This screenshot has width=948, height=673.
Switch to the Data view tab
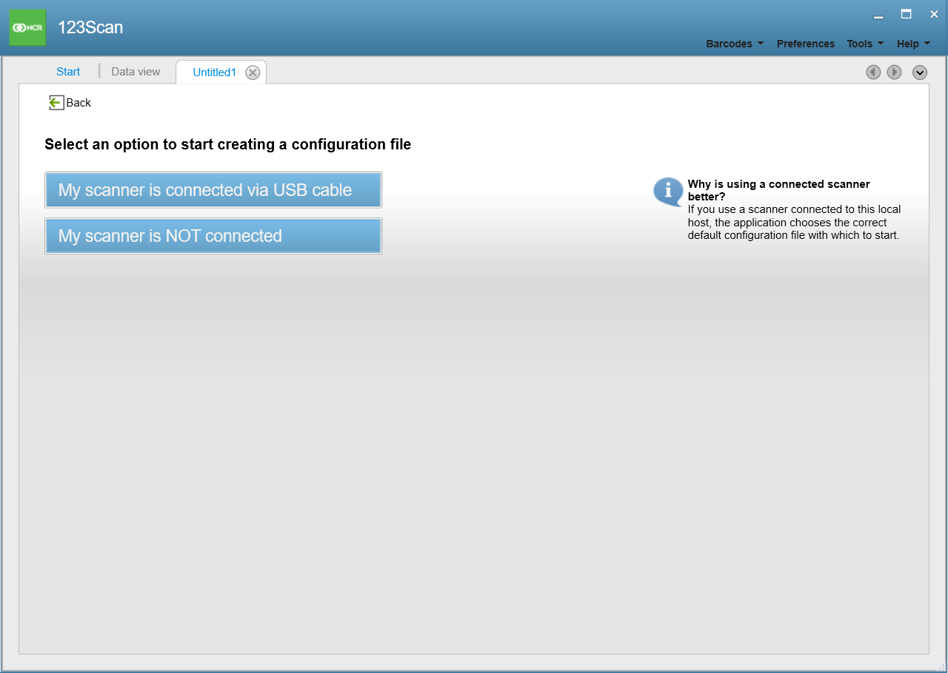coord(136,72)
